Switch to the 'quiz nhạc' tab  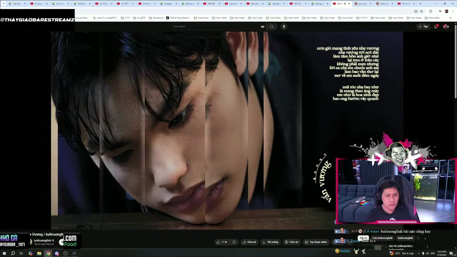(x=363, y=4)
